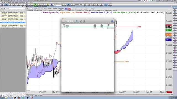Select the Australian Dollar/US Dollar symbol row

coord(13,15)
